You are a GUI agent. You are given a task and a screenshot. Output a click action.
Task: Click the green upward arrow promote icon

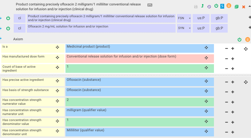click(202, 6)
